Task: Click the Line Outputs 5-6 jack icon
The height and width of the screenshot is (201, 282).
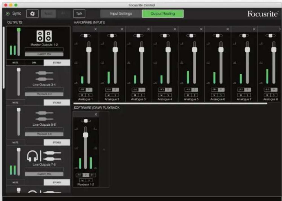Action: [44, 116]
